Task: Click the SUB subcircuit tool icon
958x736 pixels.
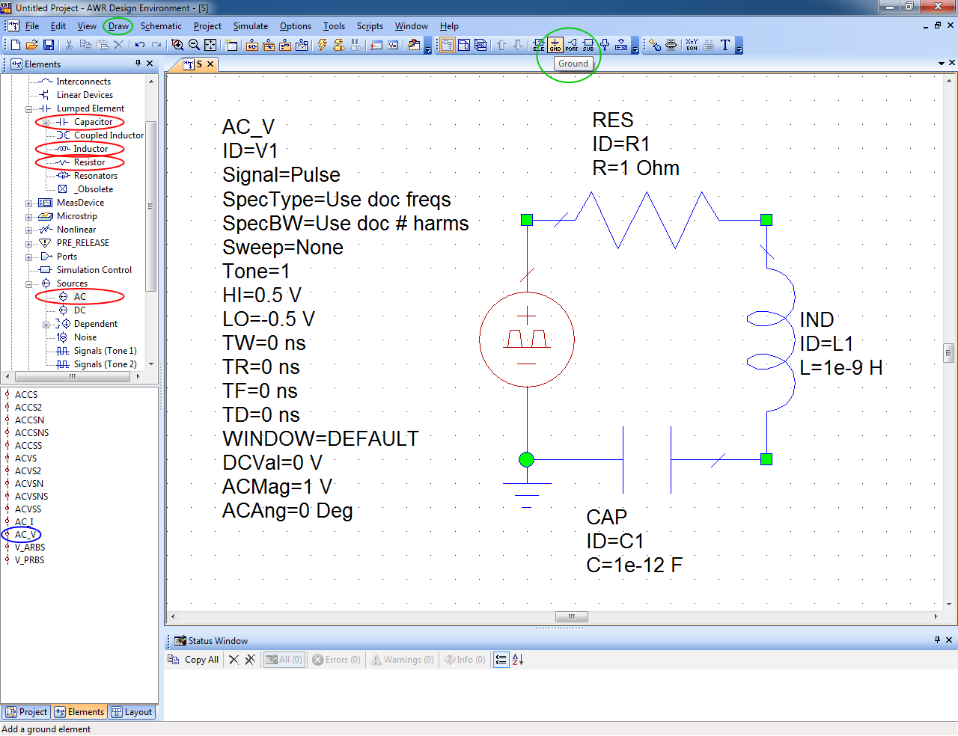Action: pyautogui.click(x=588, y=45)
